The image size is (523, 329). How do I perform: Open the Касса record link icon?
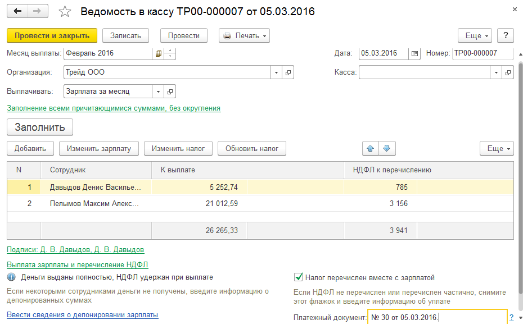click(x=508, y=72)
